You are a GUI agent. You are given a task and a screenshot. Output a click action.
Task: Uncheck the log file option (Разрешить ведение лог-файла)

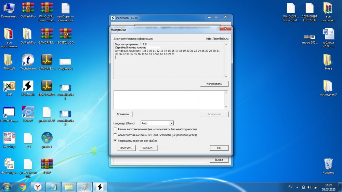[115, 141]
